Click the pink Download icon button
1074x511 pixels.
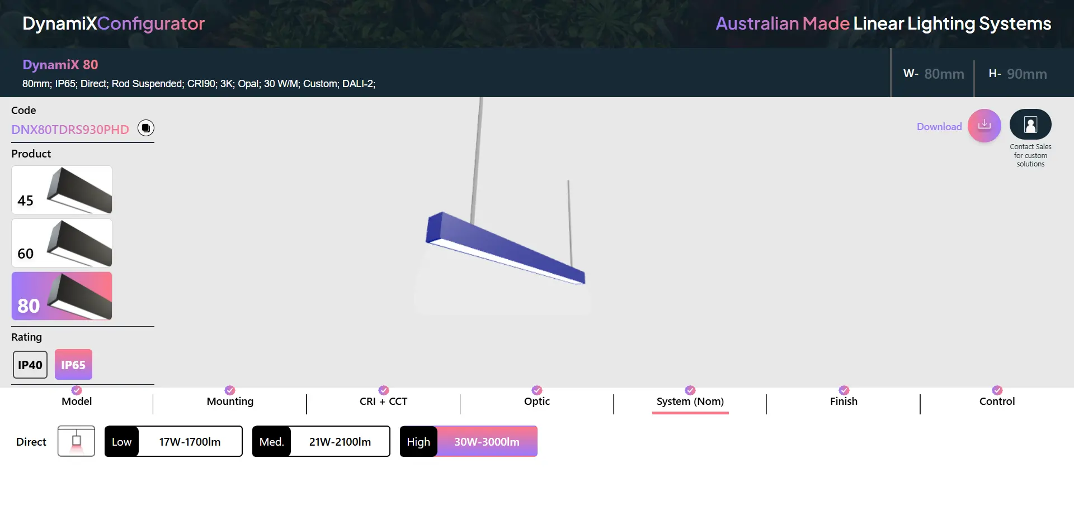pos(984,126)
